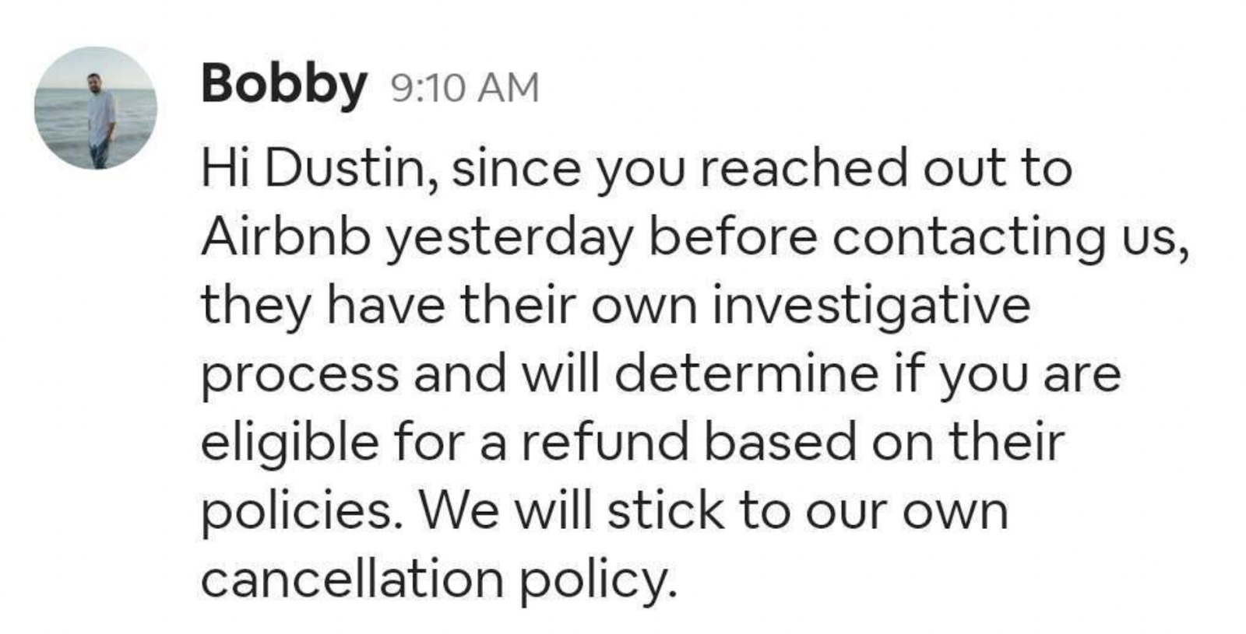Viewport: 1246px width, 634px height.
Task: Open Bobby's profile picture avatar
Action: [95, 107]
